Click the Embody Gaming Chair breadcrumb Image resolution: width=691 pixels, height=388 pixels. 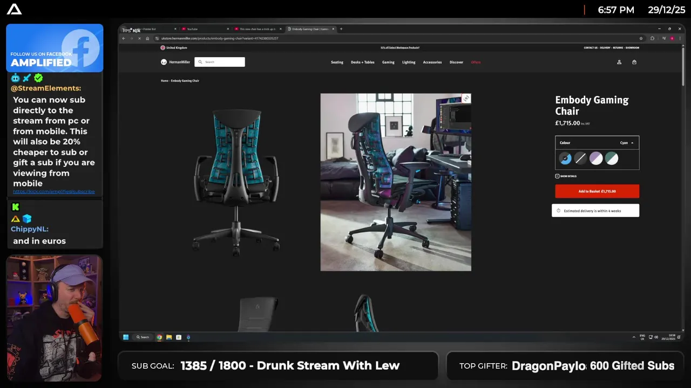[x=185, y=81]
